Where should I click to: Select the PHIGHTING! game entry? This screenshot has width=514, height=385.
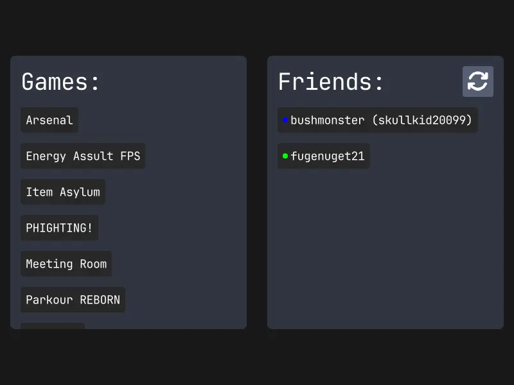(x=59, y=228)
